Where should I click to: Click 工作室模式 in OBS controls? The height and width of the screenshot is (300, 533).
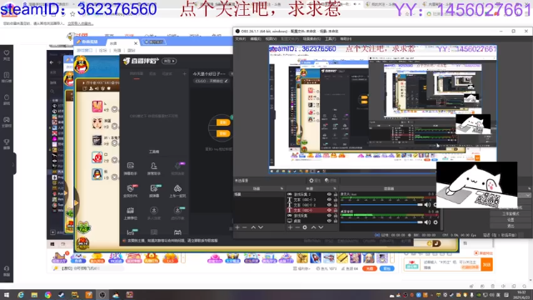(x=511, y=213)
